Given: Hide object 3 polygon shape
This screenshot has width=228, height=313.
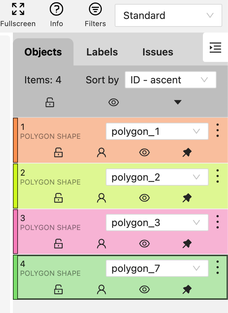Looking at the screenshot, I should [144, 244].
